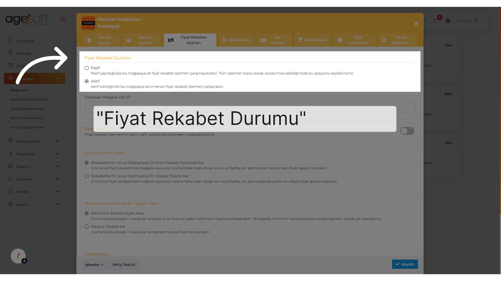
Task: Select Minimum Zararla Fiyatı Koru option
Action: (87, 213)
